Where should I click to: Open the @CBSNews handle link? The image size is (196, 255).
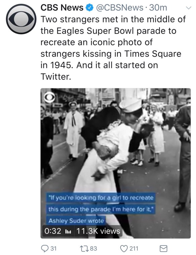pos(120,8)
